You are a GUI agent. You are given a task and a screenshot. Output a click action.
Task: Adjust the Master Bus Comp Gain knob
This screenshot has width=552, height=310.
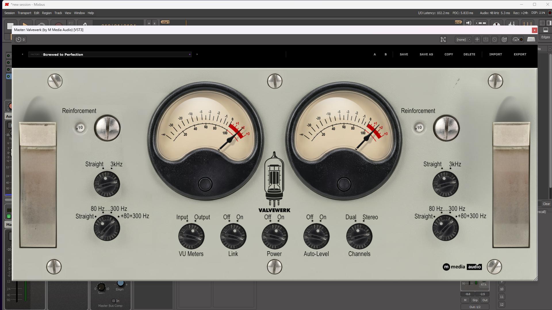[101, 287]
